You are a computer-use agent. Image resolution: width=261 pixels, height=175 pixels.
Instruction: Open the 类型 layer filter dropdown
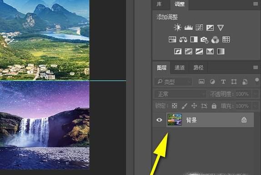173,82
